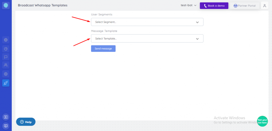The width and height of the screenshot is (272, 131).
Task: Open the Select Segment dropdown
Action: [147, 22]
